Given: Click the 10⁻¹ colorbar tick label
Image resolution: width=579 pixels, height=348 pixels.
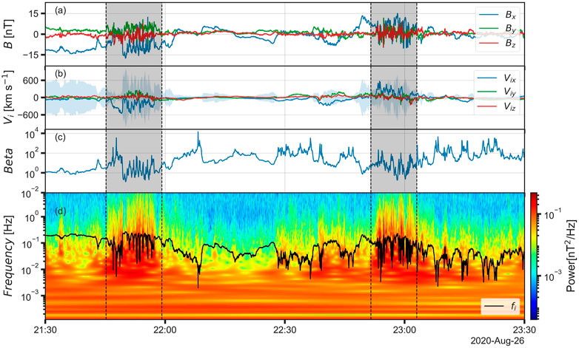Looking at the screenshot, I should [x=551, y=215].
